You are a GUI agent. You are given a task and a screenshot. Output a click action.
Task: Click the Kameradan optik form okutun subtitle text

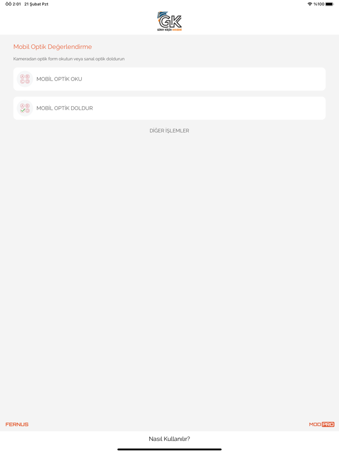coord(69,59)
